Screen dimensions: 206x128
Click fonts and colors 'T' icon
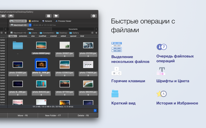click(161, 71)
